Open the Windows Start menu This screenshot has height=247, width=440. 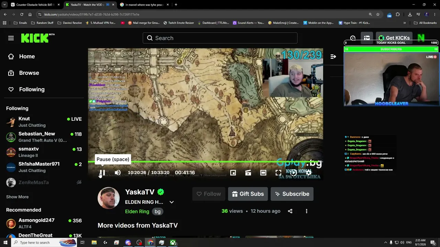click(x=5, y=243)
